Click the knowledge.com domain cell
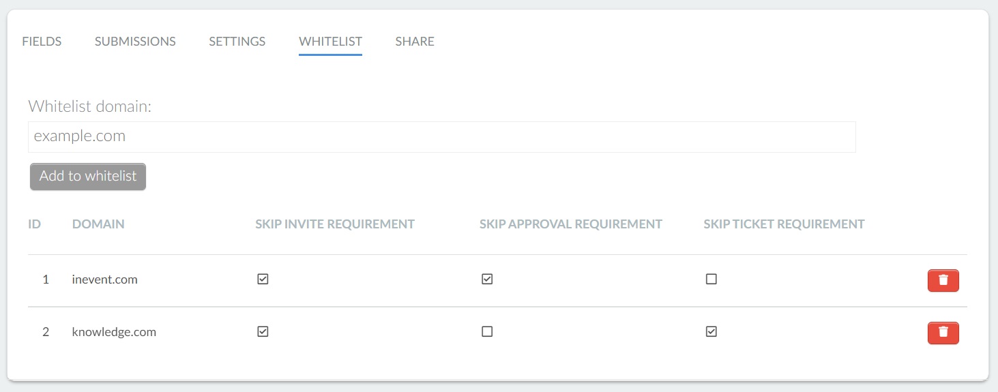The image size is (998, 392). tap(114, 333)
